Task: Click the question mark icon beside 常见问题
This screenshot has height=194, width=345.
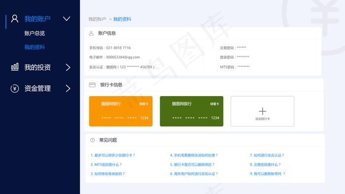Action: tap(93, 140)
